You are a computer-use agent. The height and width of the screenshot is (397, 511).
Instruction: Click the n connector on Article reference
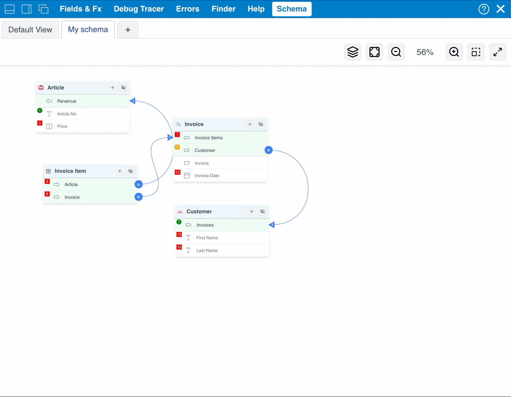pos(138,184)
